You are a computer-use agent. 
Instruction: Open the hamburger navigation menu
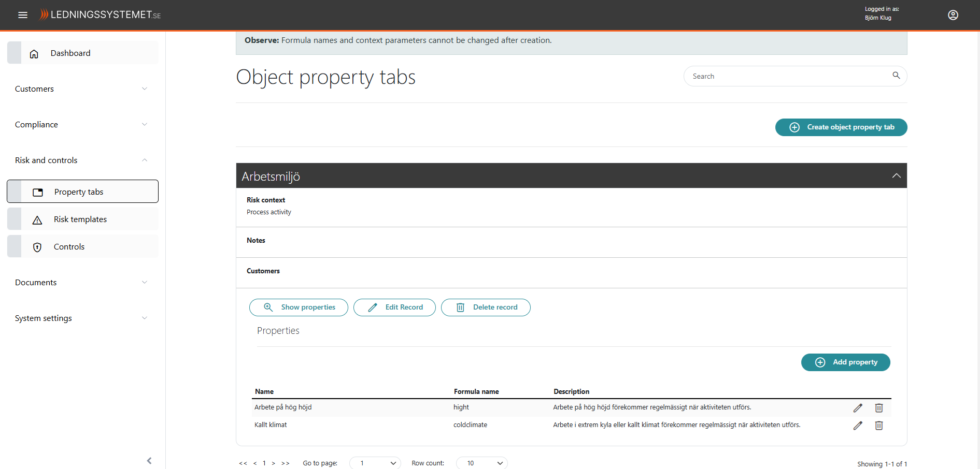pyautogui.click(x=23, y=15)
